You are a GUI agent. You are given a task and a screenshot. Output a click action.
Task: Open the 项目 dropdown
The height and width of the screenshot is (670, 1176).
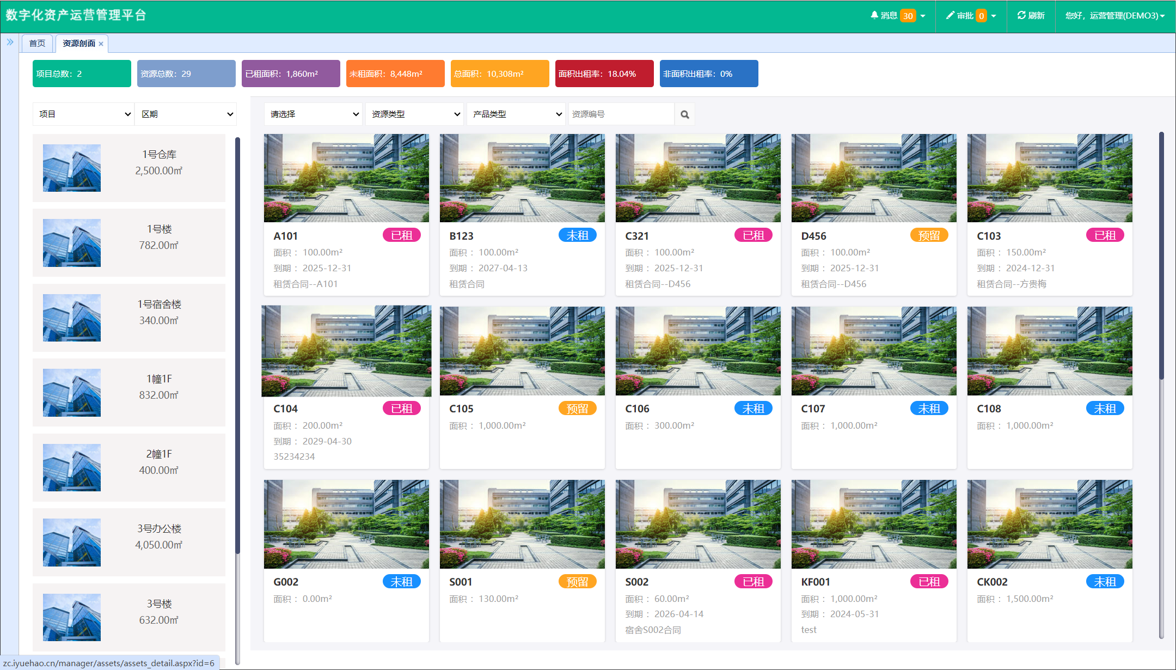click(x=83, y=114)
